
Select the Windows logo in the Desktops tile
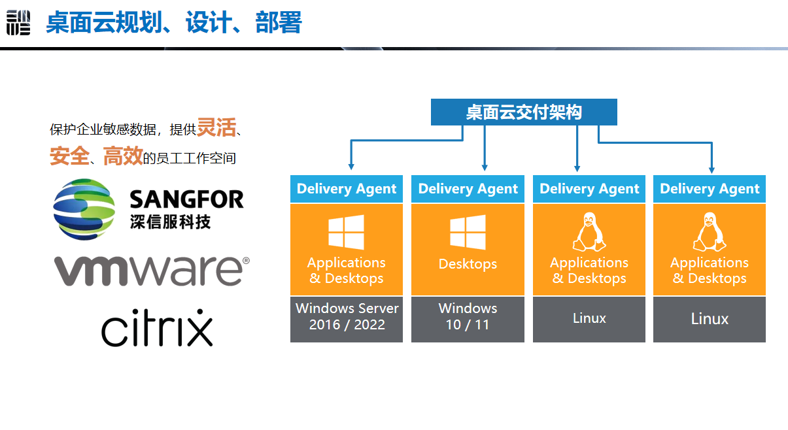pos(468,233)
